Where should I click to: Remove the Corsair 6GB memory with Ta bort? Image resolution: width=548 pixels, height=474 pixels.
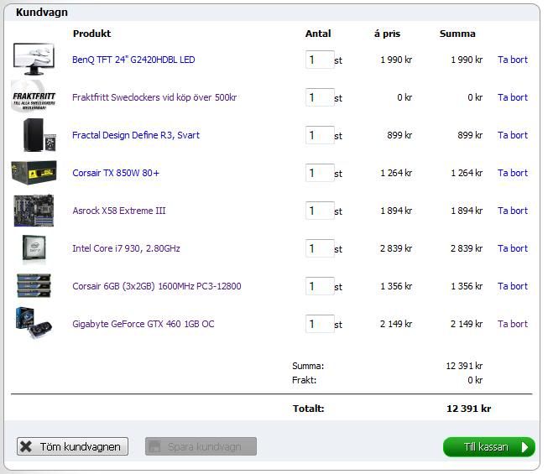[x=512, y=286]
